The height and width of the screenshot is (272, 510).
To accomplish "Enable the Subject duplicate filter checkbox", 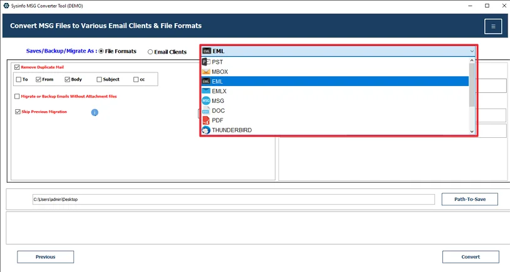I will (99, 79).
